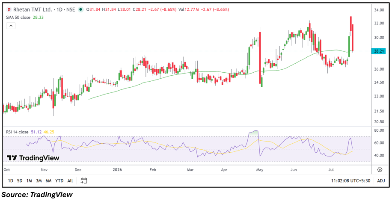Screen dimensions: 392x201
Task: Click the Source: TradingView caption
Action: 38,195
